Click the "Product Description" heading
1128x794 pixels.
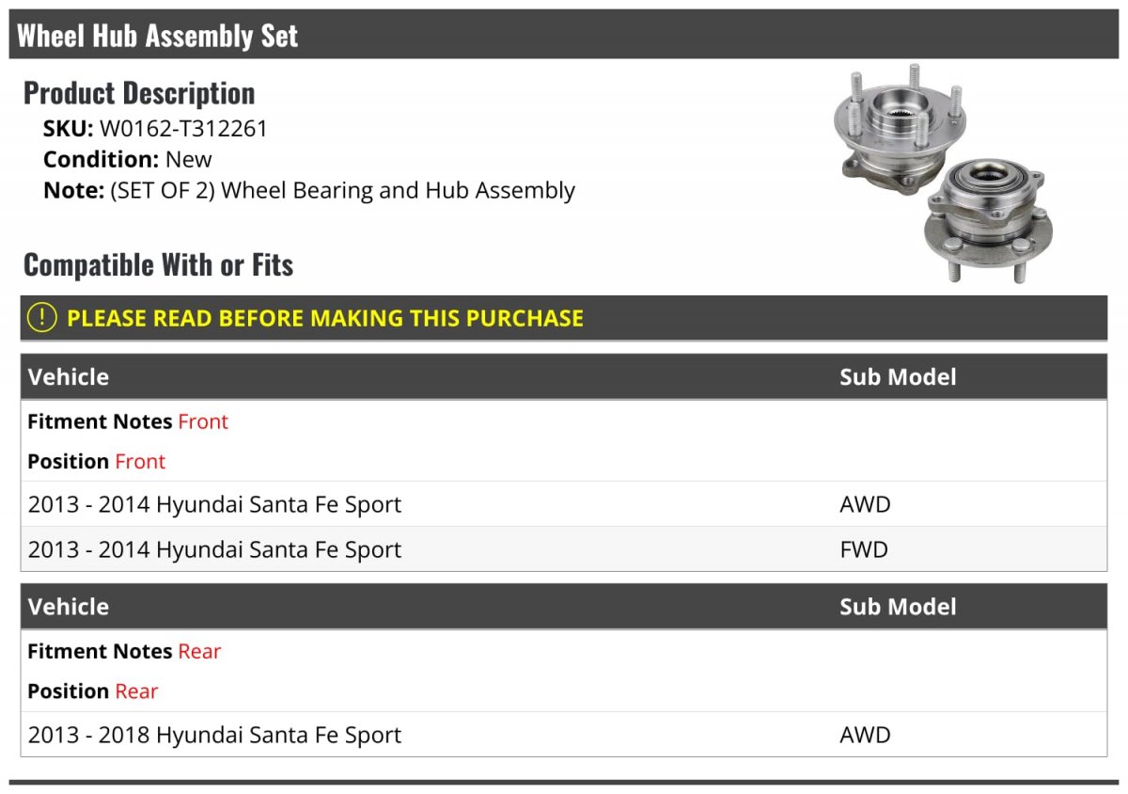[x=139, y=93]
